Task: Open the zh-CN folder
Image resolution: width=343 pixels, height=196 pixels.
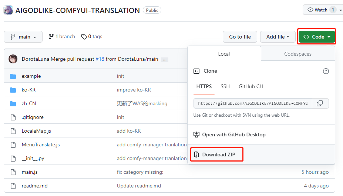Action: (28, 104)
